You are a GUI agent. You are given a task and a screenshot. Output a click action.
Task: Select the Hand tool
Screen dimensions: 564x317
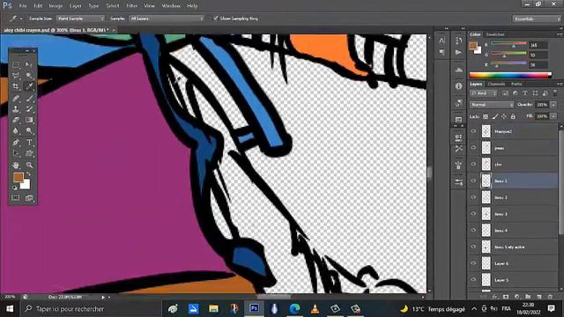[x=16, y=165]
